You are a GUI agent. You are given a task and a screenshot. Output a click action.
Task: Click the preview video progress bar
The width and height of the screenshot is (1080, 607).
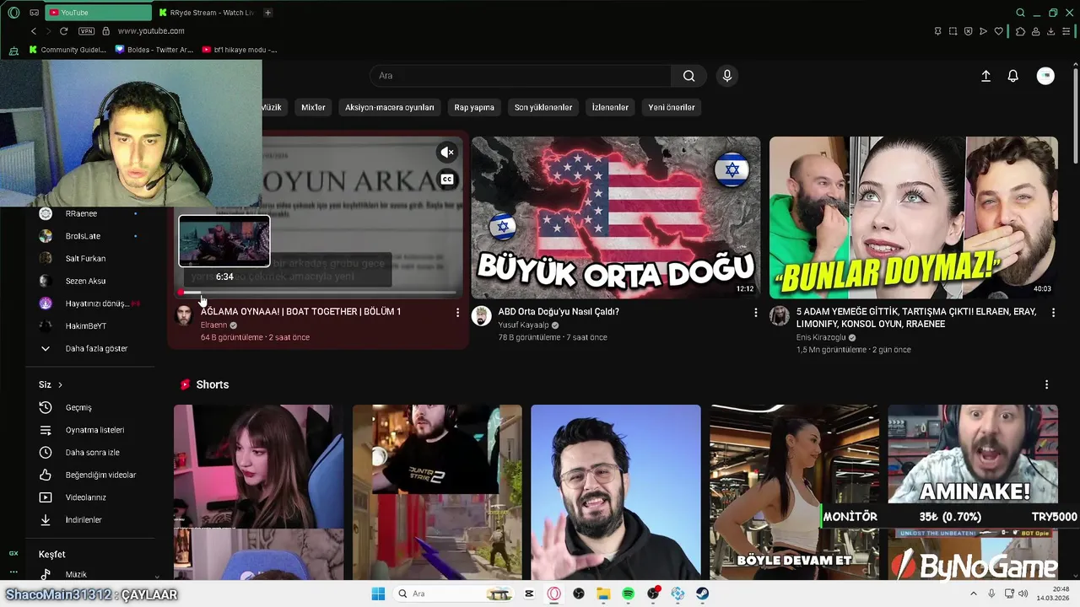pos(318,293)
